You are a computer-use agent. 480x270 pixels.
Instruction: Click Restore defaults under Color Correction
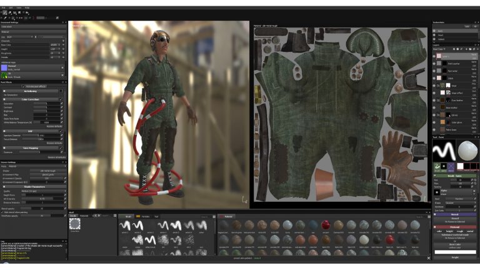click(54, 126)
